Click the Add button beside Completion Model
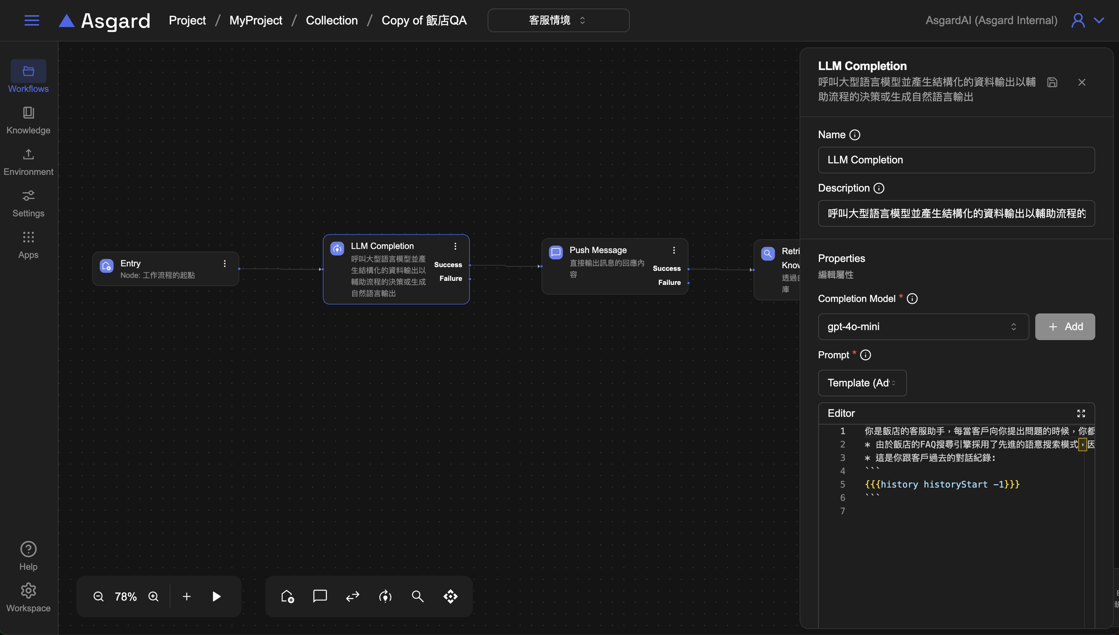Image resolution: width=1119 pixels, height=635 pixels. pyautogui.click(x=1065, y=327)
